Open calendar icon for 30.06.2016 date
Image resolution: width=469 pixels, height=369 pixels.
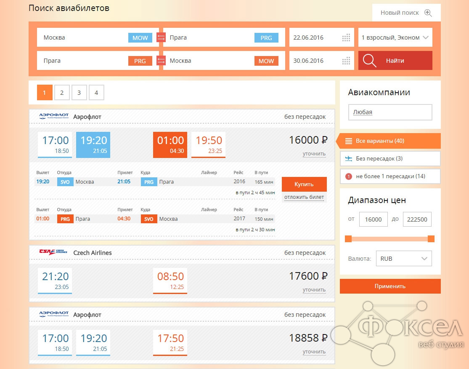[x=346, y=61]
